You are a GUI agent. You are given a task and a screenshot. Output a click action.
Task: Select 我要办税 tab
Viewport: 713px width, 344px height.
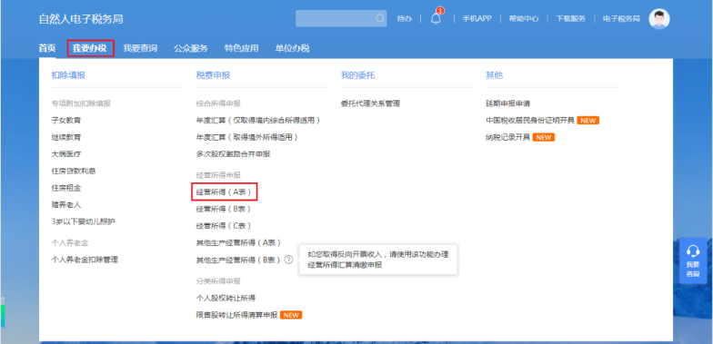click(90, 48)
